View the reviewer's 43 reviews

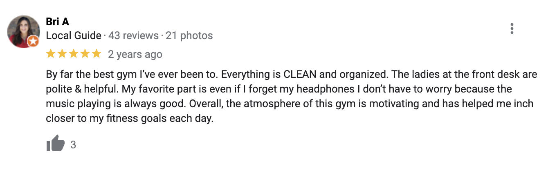[x=133, y=36]
